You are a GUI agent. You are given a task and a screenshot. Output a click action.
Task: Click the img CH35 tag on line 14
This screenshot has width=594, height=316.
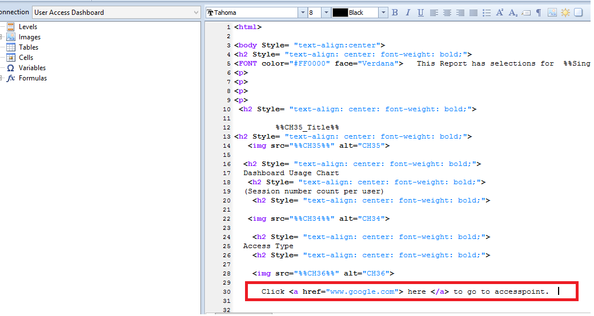pyautogui.click(x=319, y=145)
